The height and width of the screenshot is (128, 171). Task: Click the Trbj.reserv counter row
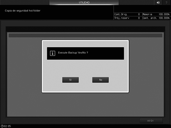tap(128, 18)
